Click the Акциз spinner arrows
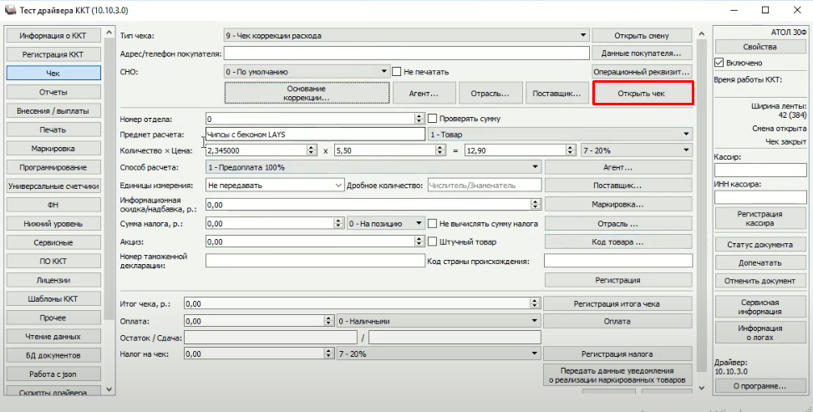This screenshot has width=813, height=412. click(x=419, y=242)
